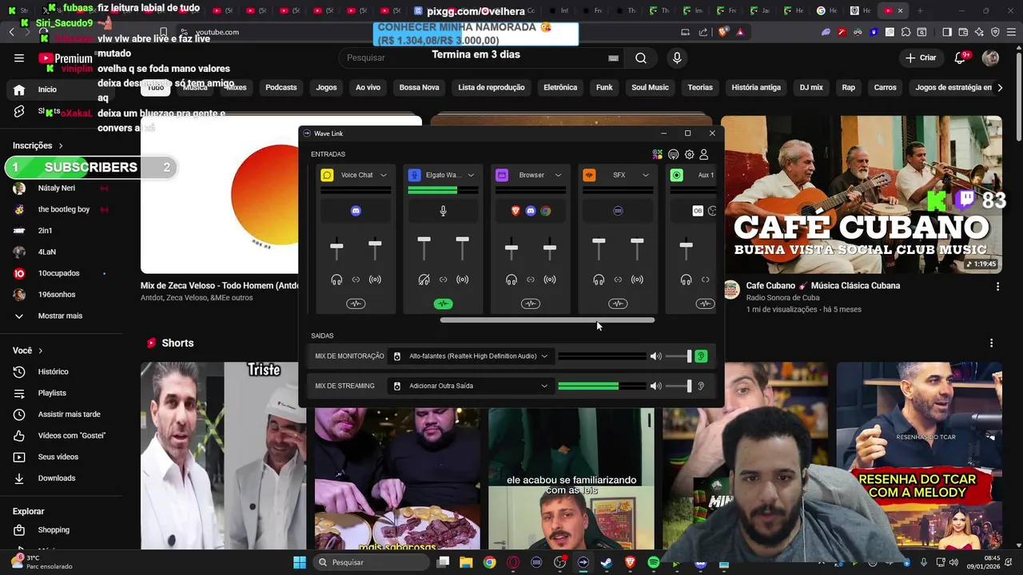Click Mix de Streaming output volume slider

coord(679,386)
